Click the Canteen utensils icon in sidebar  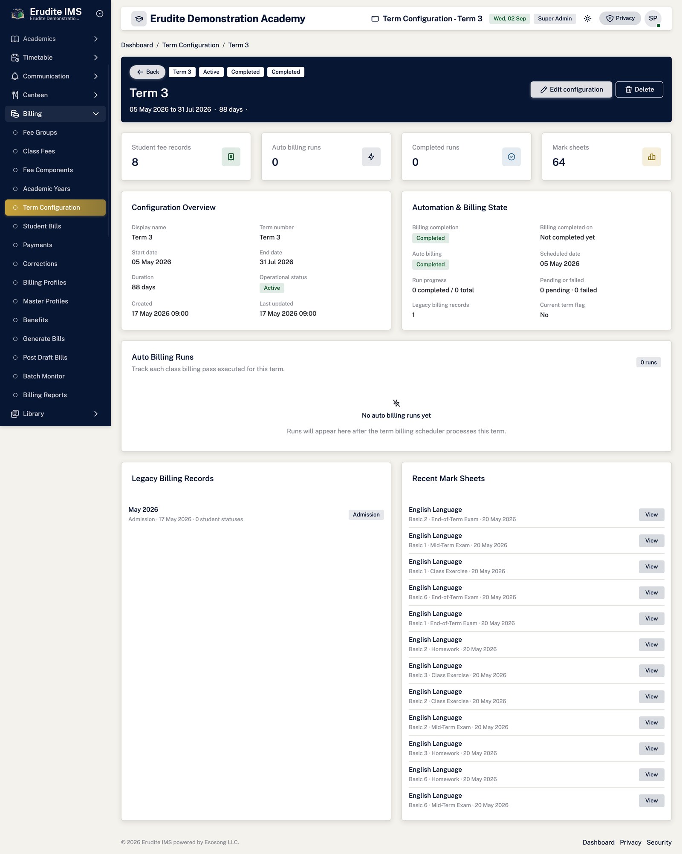(15, 95)
